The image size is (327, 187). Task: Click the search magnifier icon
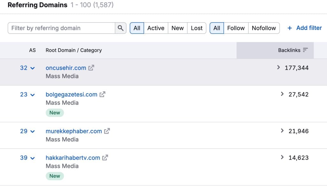(120, 28)
